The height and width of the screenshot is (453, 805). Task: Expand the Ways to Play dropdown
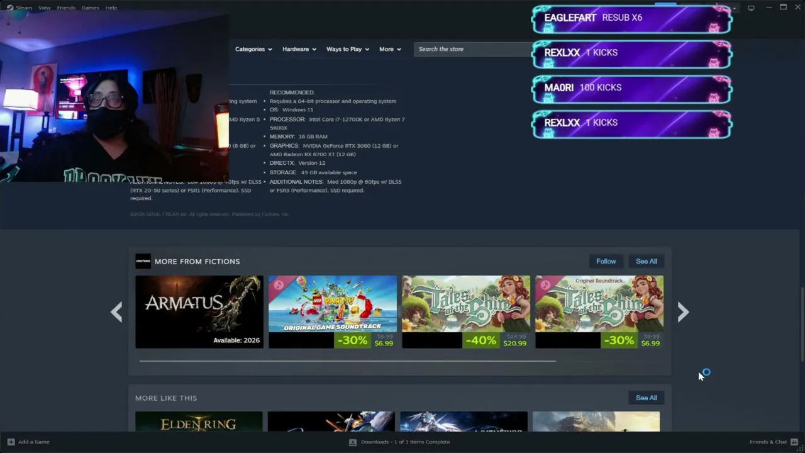[347, 49]
